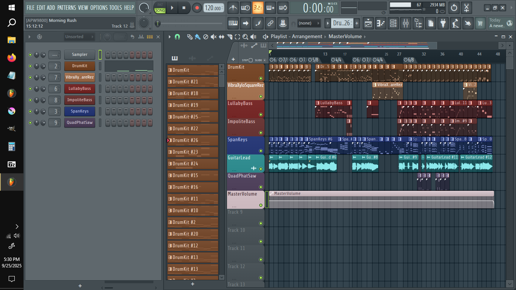516x290 pixels.
Task: Toggle the LullabyBass channel mute light
Action: coord(30,89)
